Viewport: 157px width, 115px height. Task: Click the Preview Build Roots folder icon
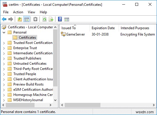coord(10,84)
